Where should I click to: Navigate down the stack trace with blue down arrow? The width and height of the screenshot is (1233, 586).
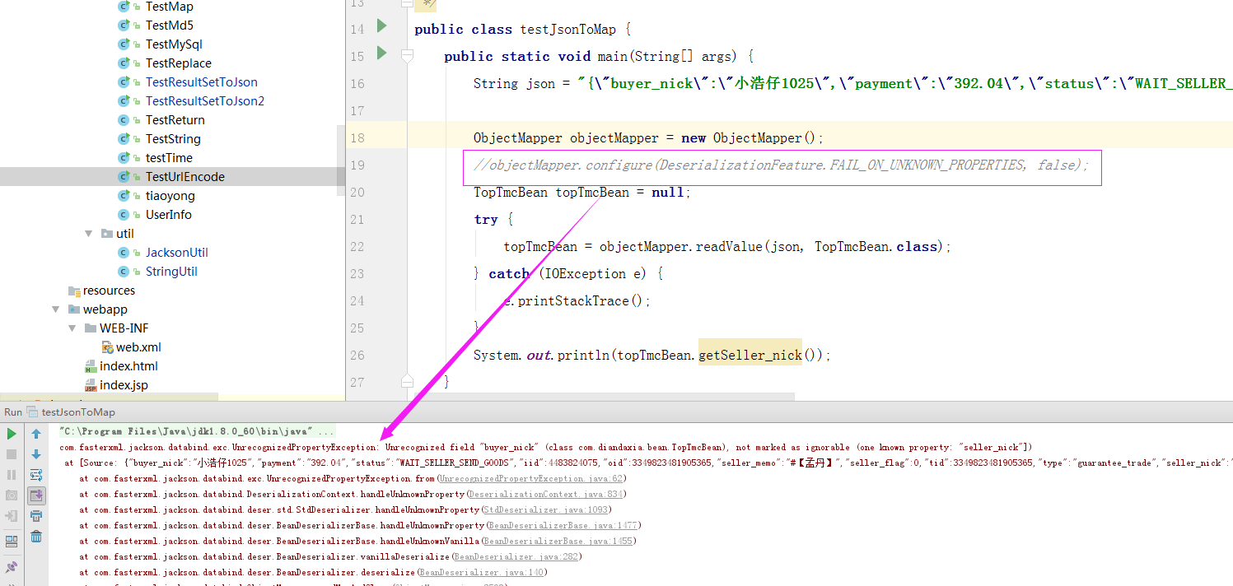(x=35, y=453)
